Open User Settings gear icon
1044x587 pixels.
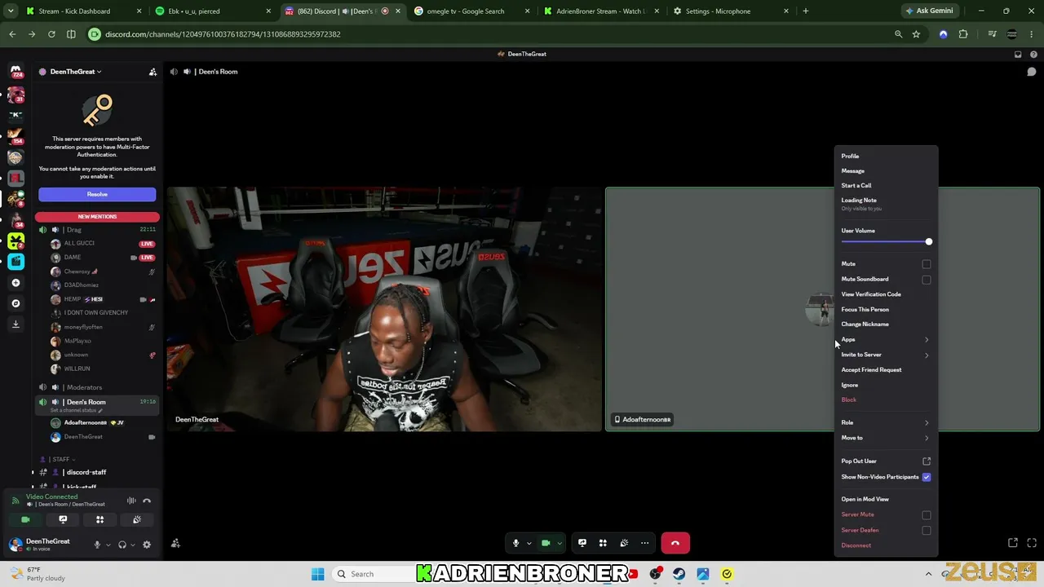(x=147, y=545)
